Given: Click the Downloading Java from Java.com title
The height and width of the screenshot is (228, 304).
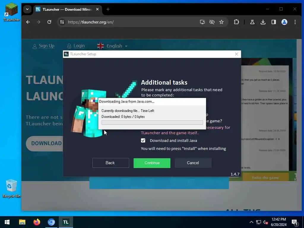Looking at the screenshot, I should (126, 102).
